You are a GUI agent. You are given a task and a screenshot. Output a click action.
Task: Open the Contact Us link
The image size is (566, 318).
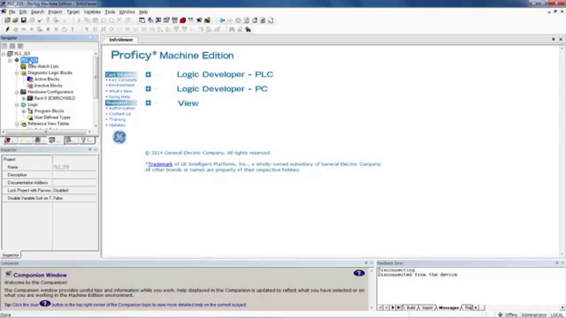120,114
